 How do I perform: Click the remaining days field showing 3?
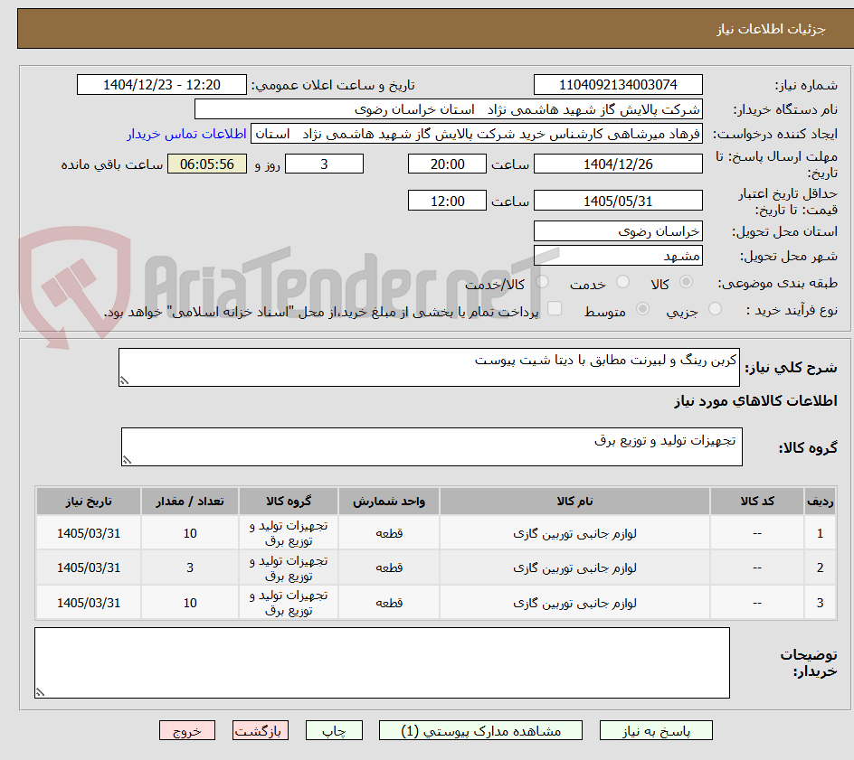pyautogui.click(x=324, y=164)
